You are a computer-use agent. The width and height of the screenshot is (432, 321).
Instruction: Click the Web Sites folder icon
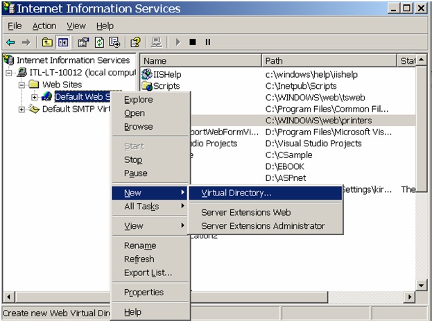[33, 84]
